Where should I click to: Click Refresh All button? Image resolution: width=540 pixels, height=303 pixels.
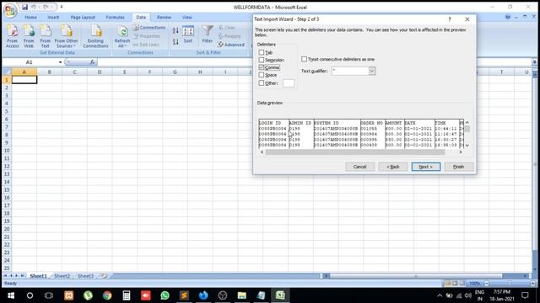tap(121, 36)
